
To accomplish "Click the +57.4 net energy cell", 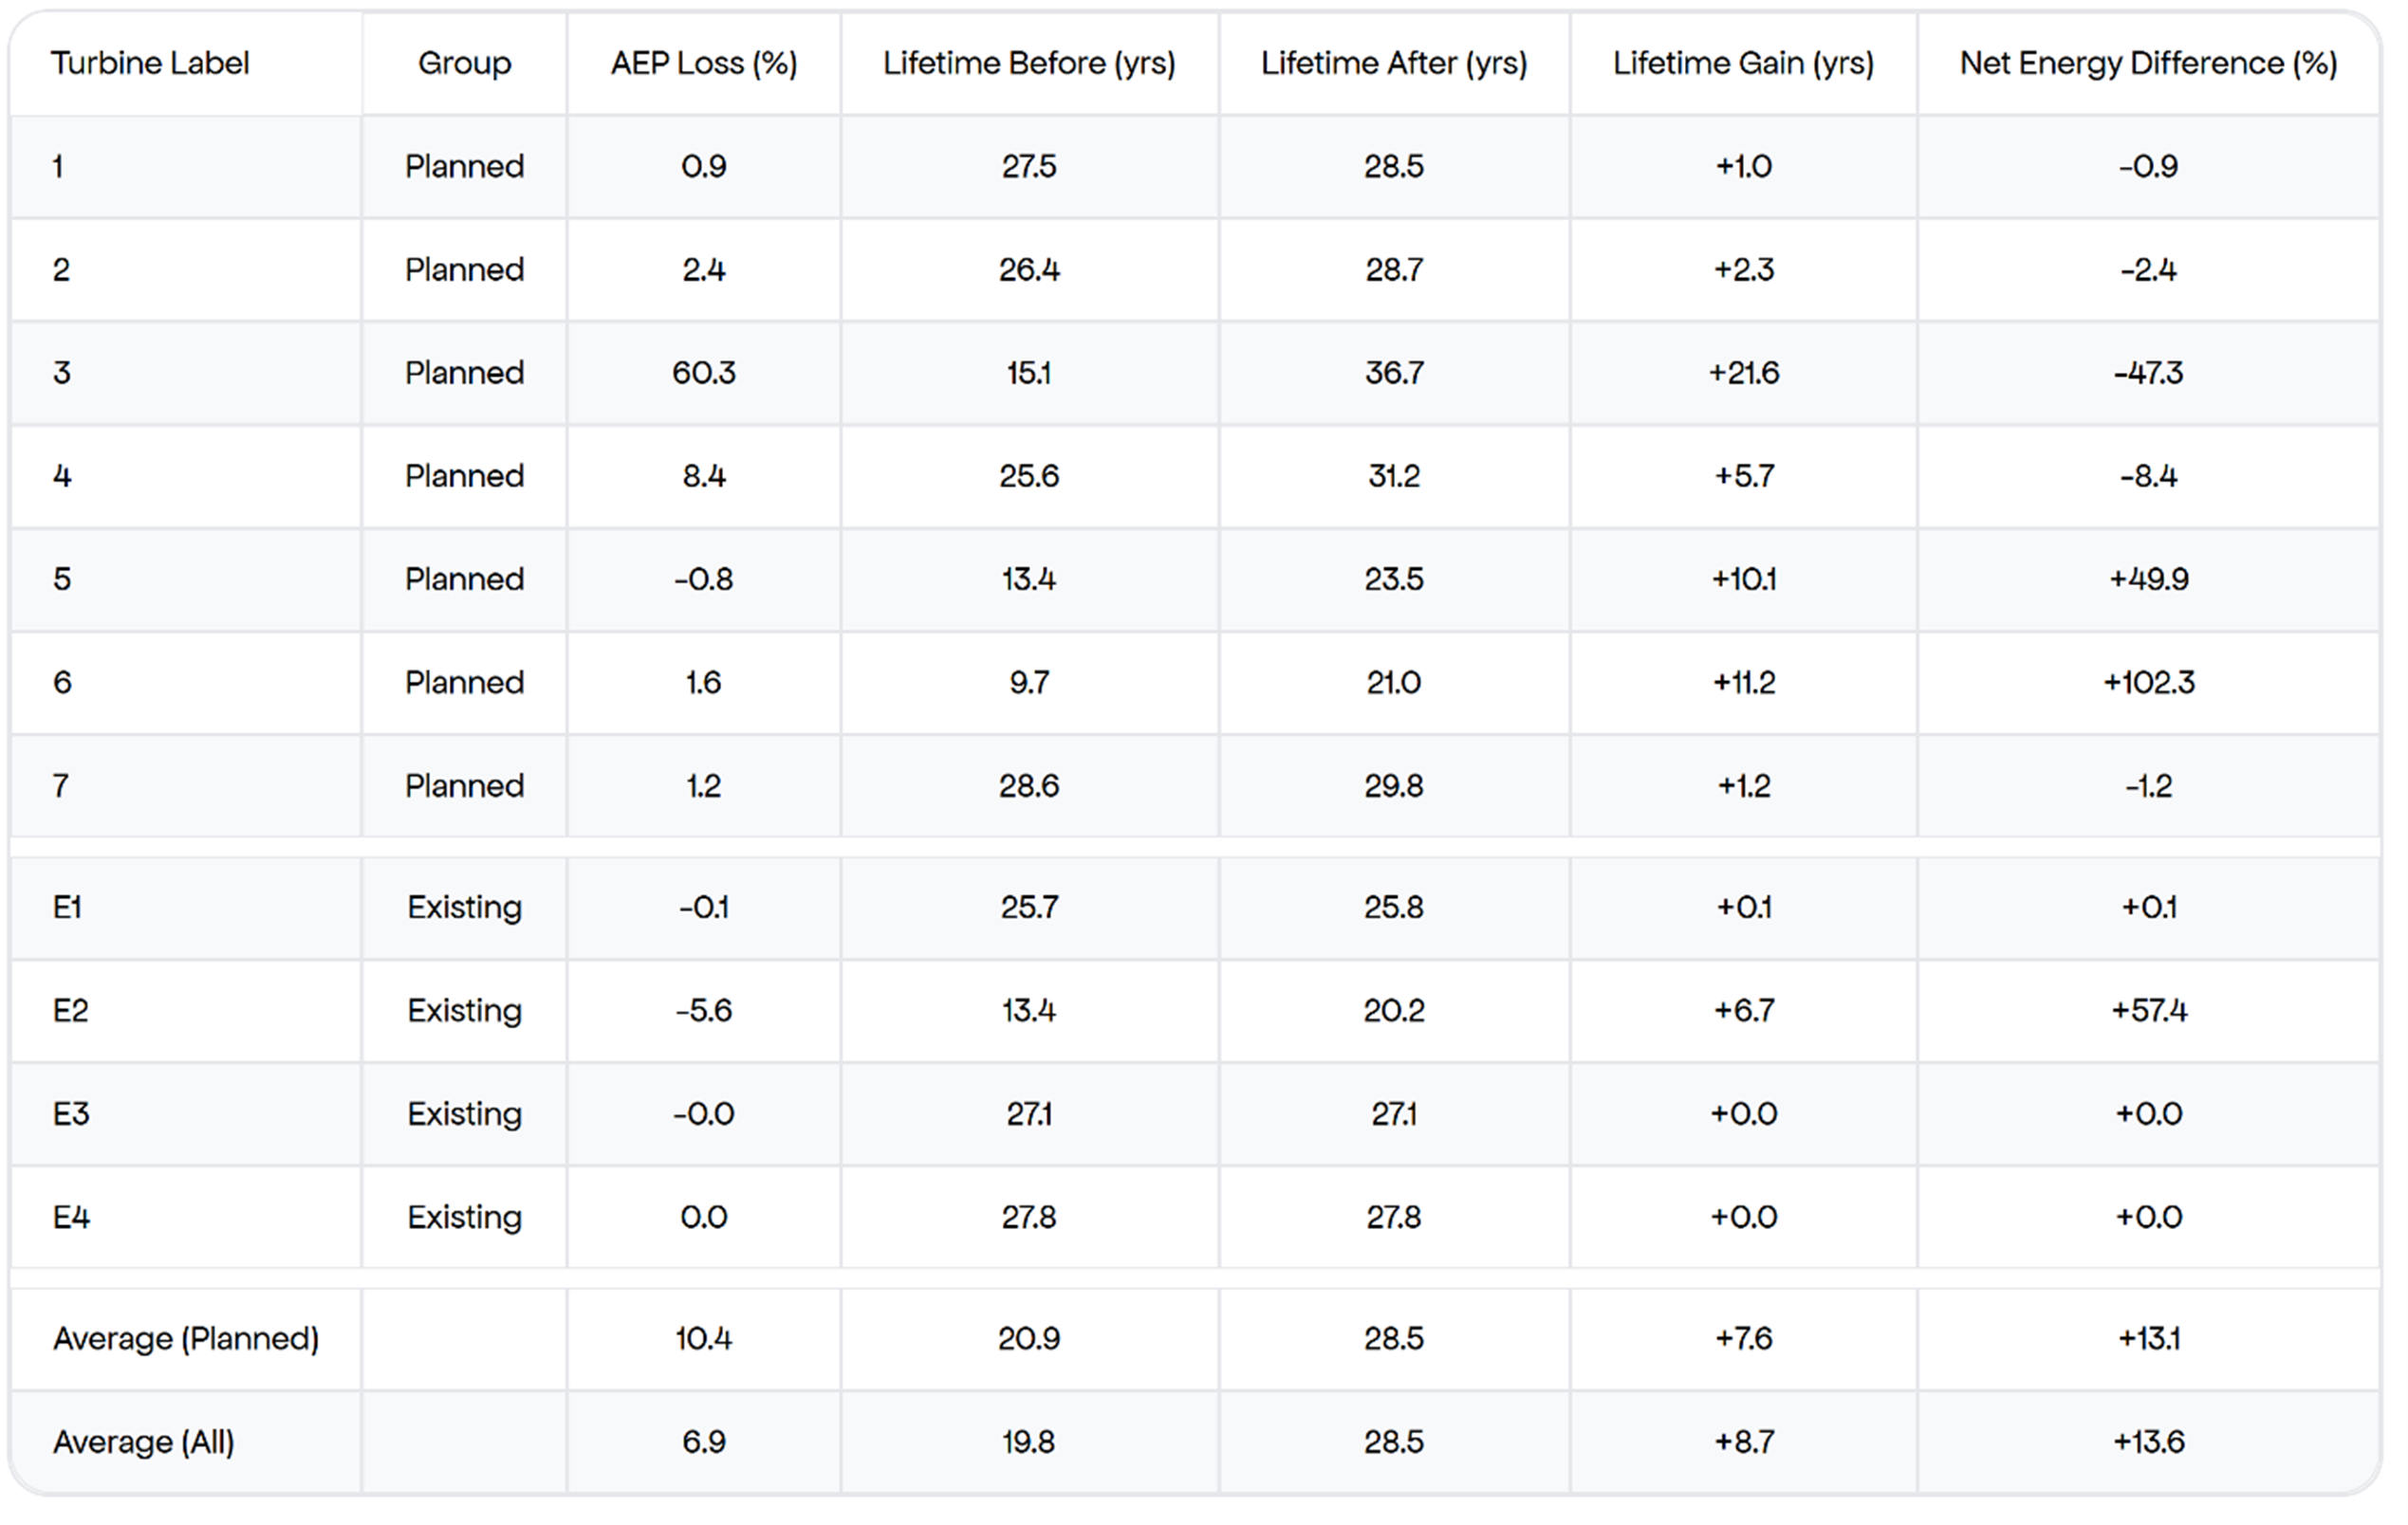I will tap(2148, 1010).
